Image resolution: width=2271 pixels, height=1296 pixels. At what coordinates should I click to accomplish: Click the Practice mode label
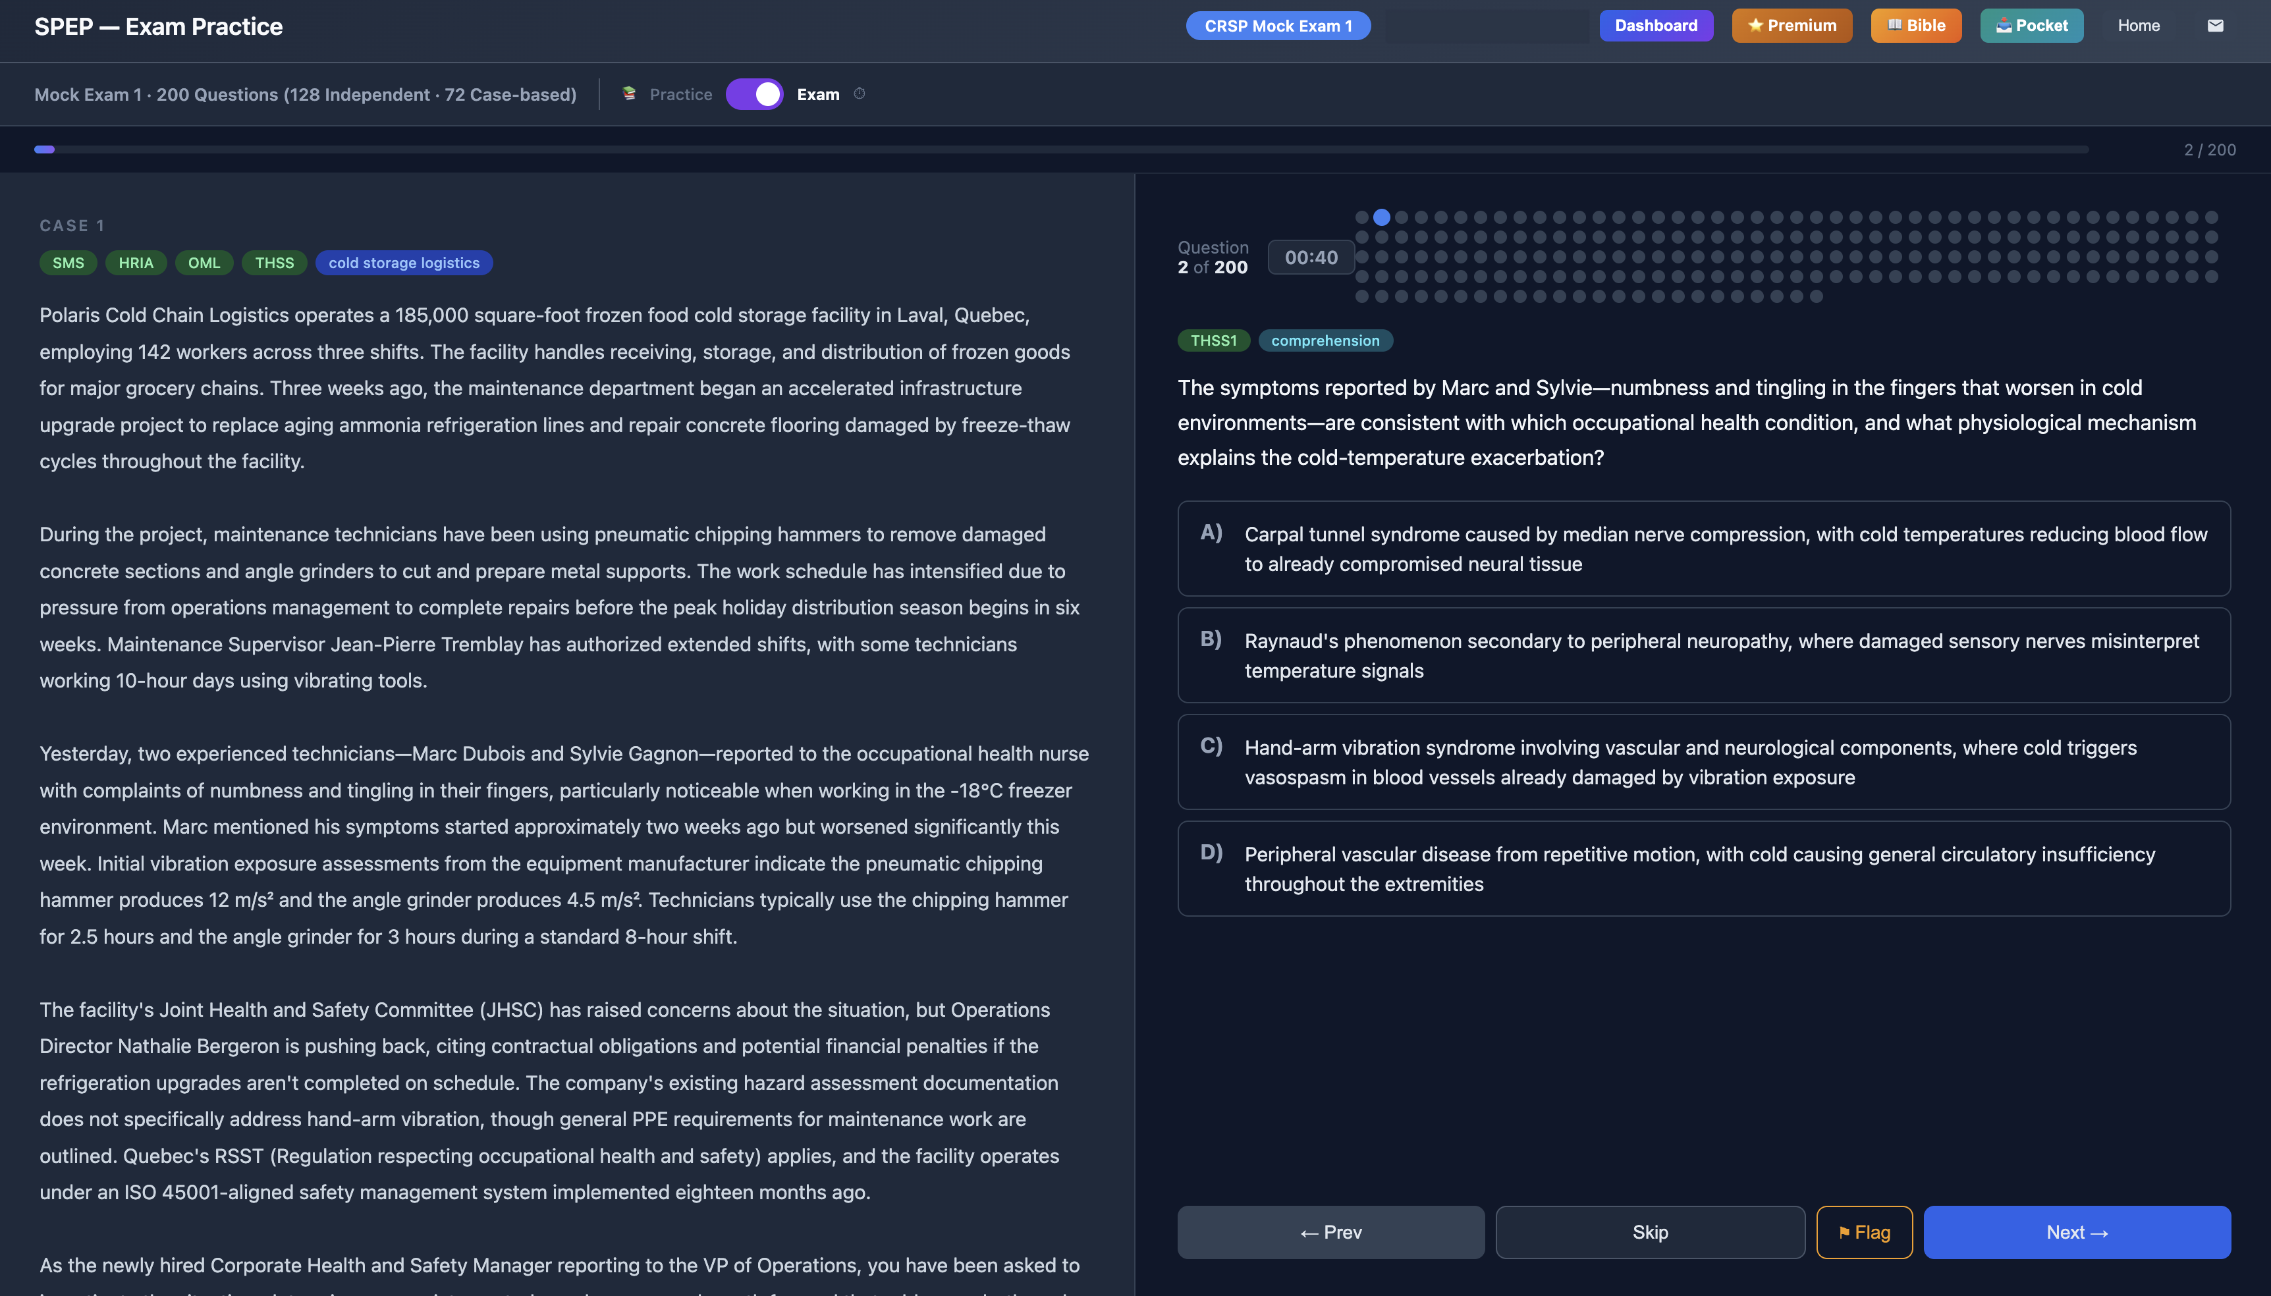click(x=681, y=94)
